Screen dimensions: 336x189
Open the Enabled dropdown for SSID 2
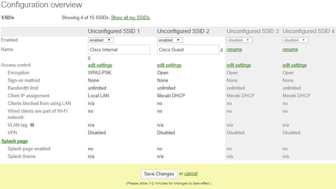point(170,40)
